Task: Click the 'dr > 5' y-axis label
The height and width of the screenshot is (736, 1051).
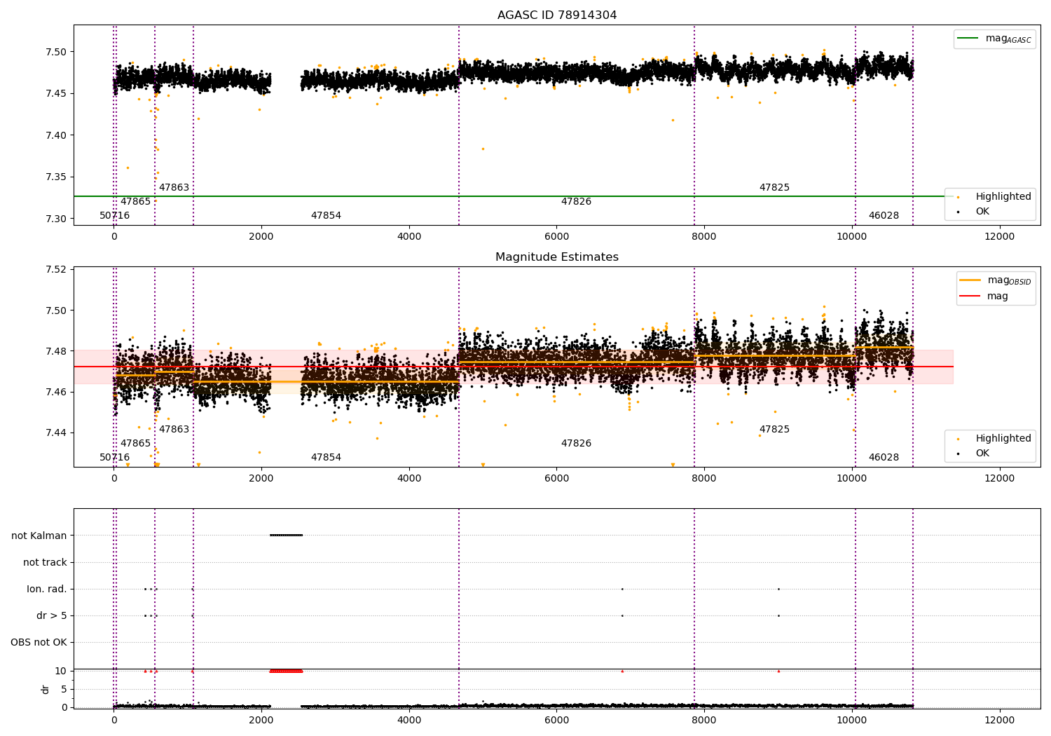Action: click(x=51, y=615)
